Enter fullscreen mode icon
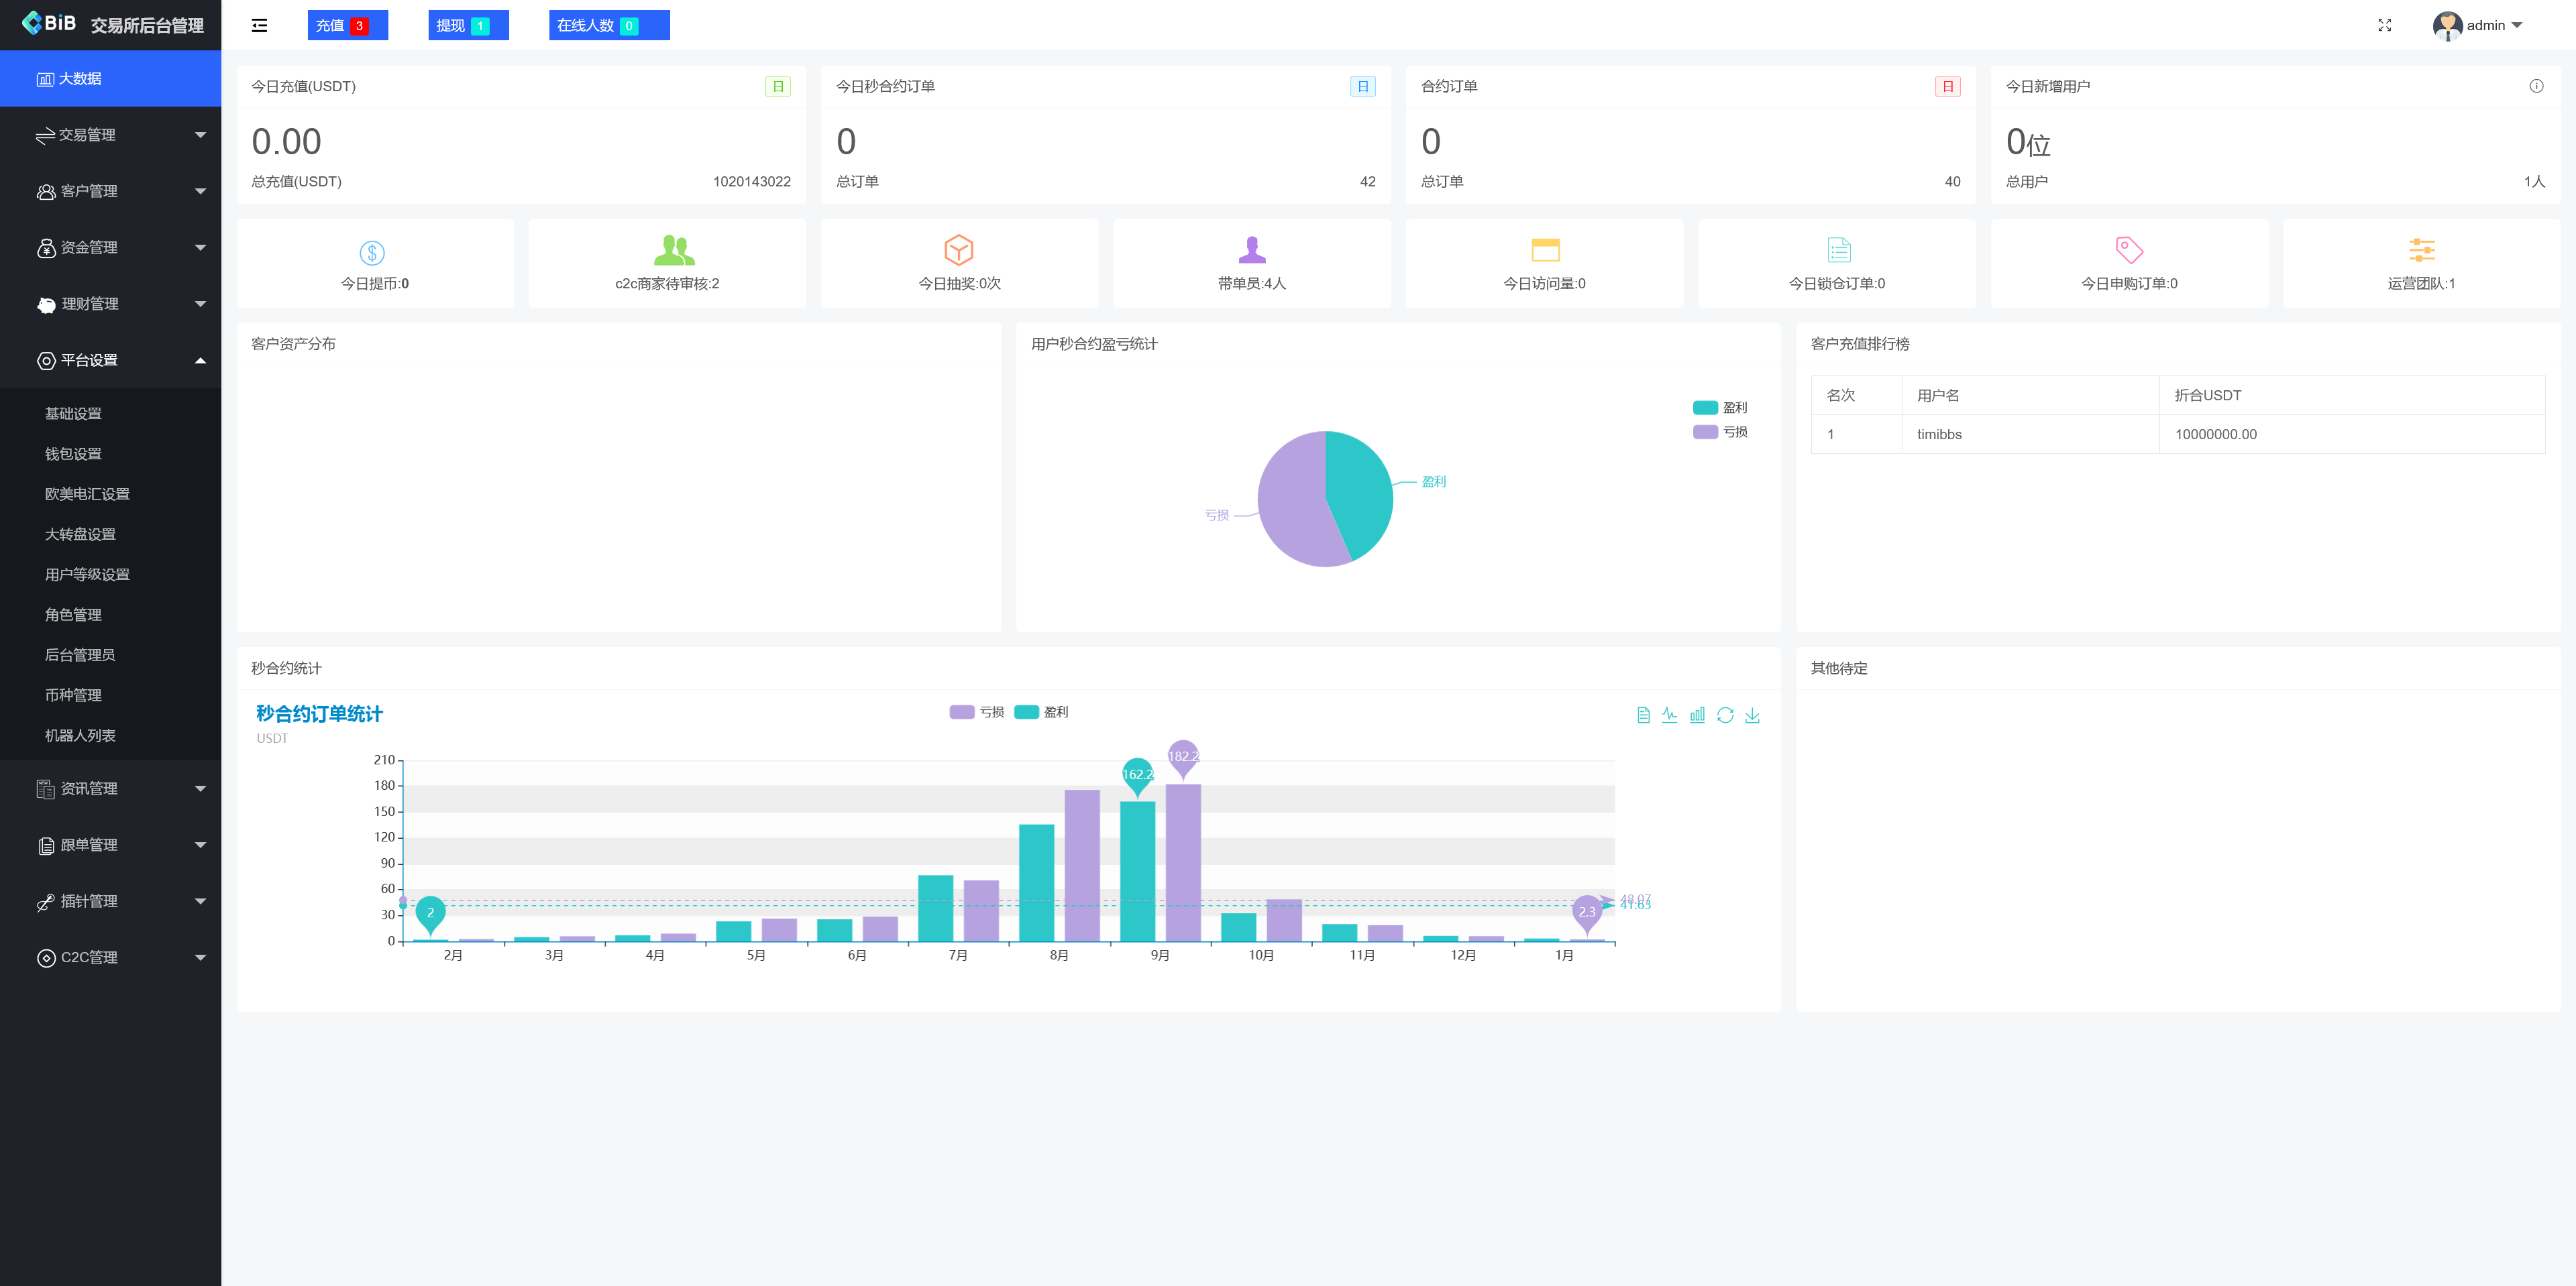The width and height of the screenshot is (2576, 1286). (2384, 25)
